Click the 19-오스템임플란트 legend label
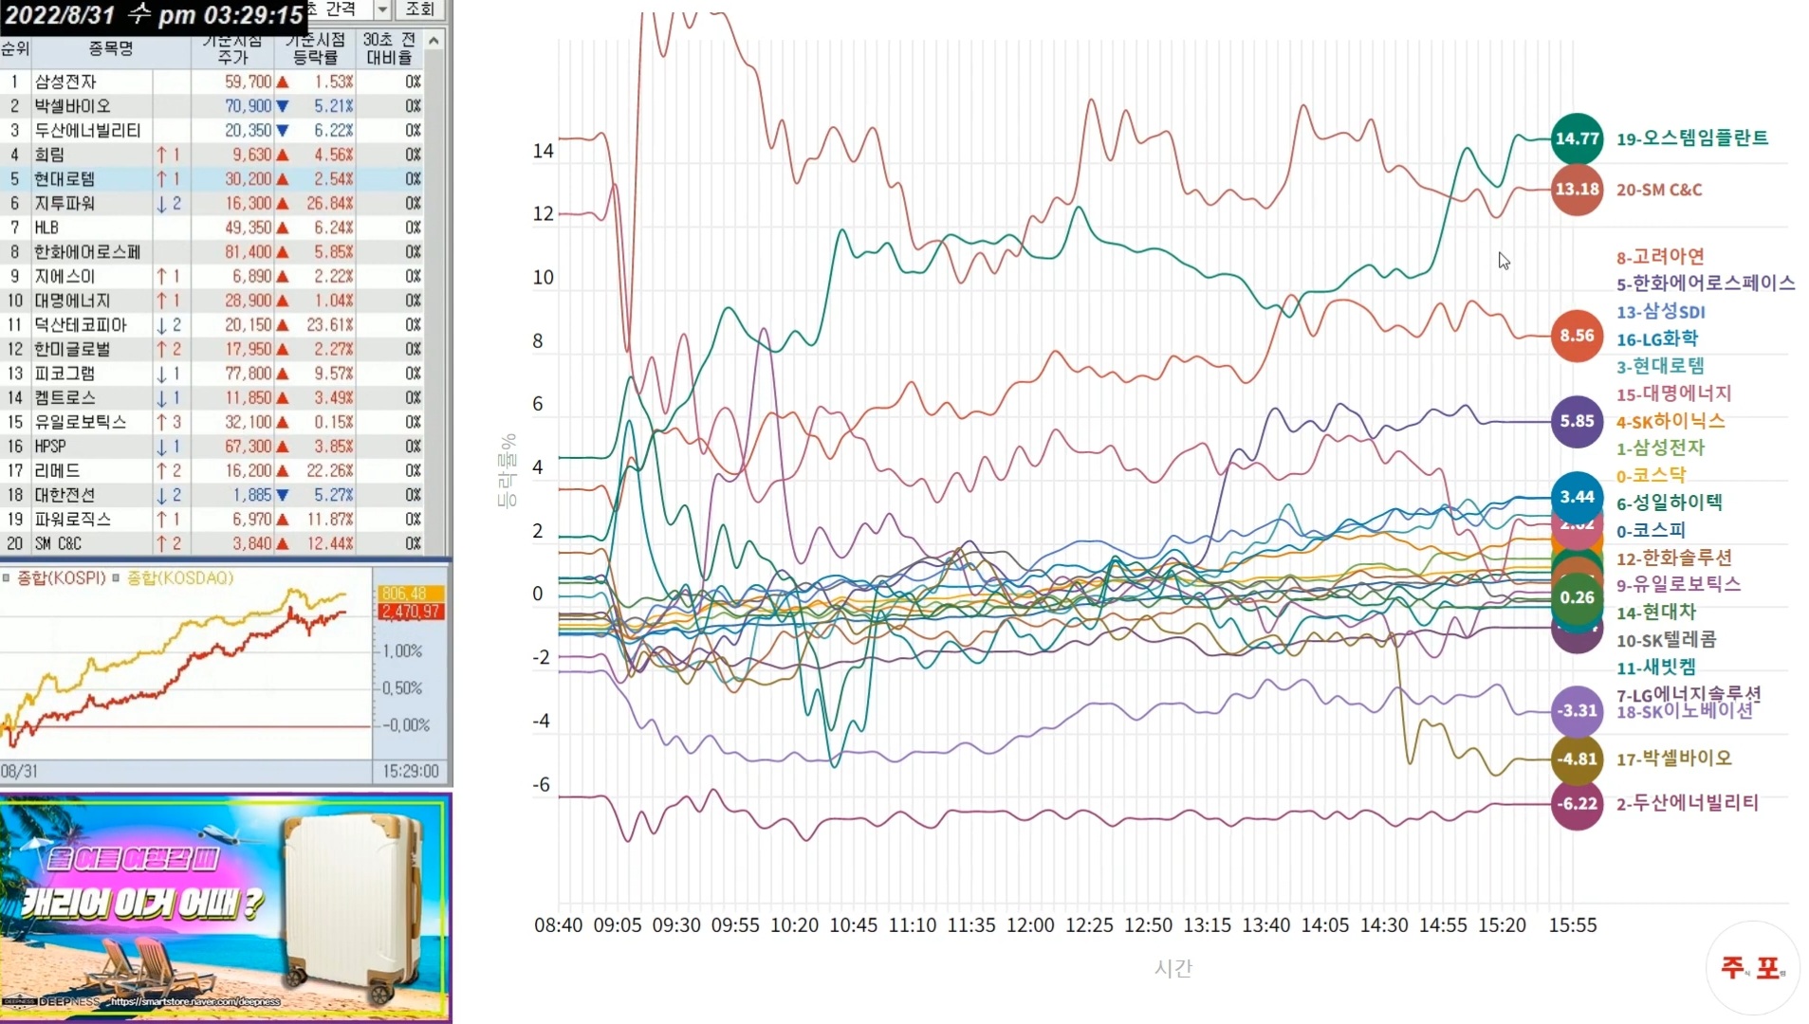Screen dimensions: 1809x1024 1692,138
